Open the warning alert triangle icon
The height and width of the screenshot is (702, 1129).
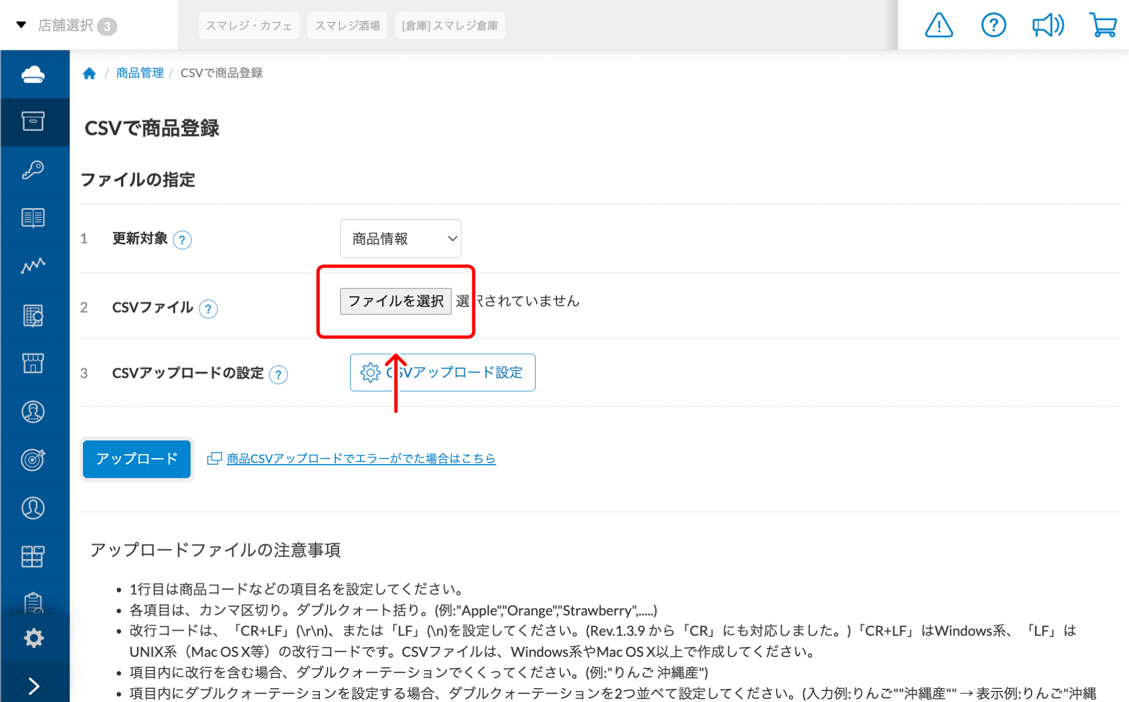tap(939, 25)
